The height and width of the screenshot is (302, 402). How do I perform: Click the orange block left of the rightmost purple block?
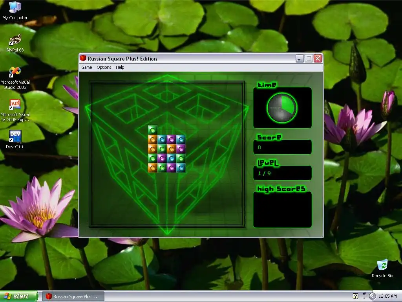tap(171, 149)
